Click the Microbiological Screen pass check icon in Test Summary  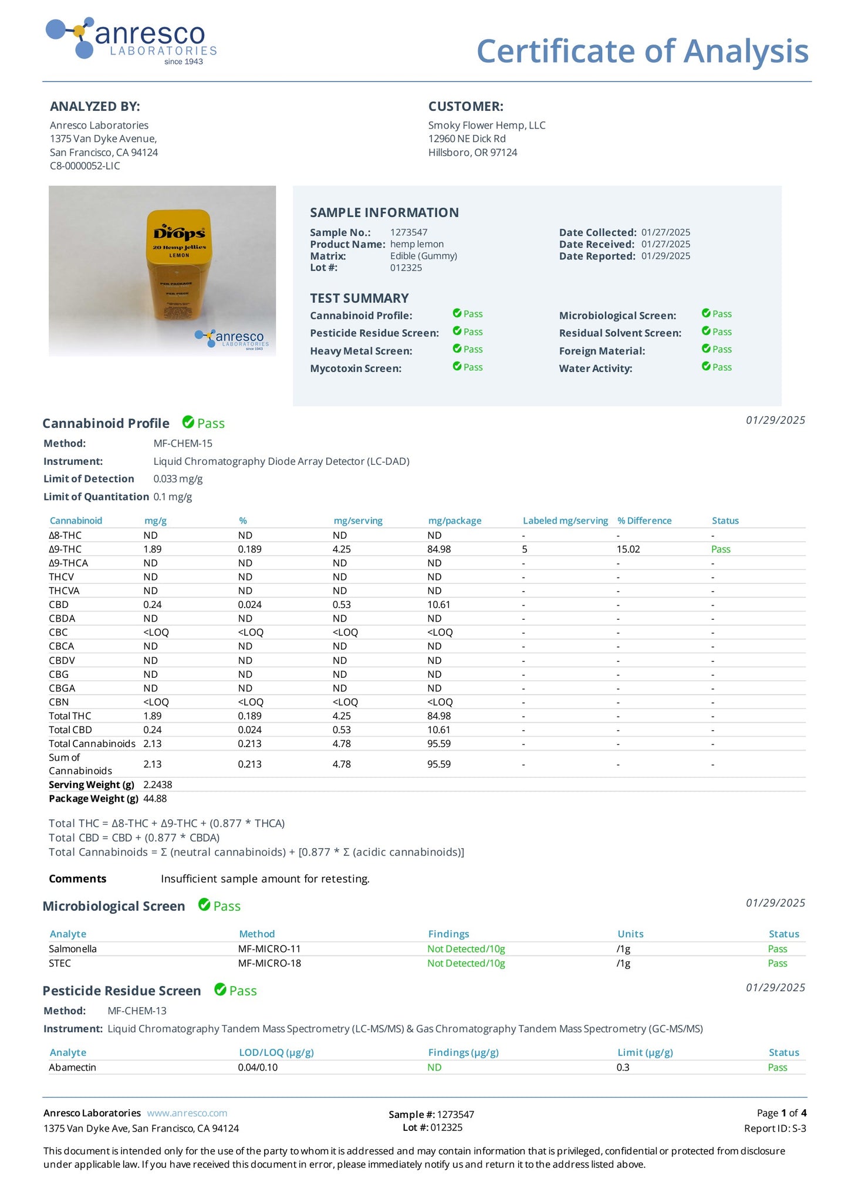[706, 313]
